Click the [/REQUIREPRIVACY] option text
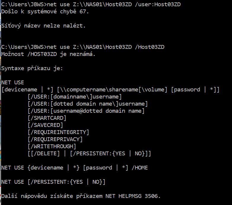The height and width of the screenshot is (205, 232). [x=55, y=139]
